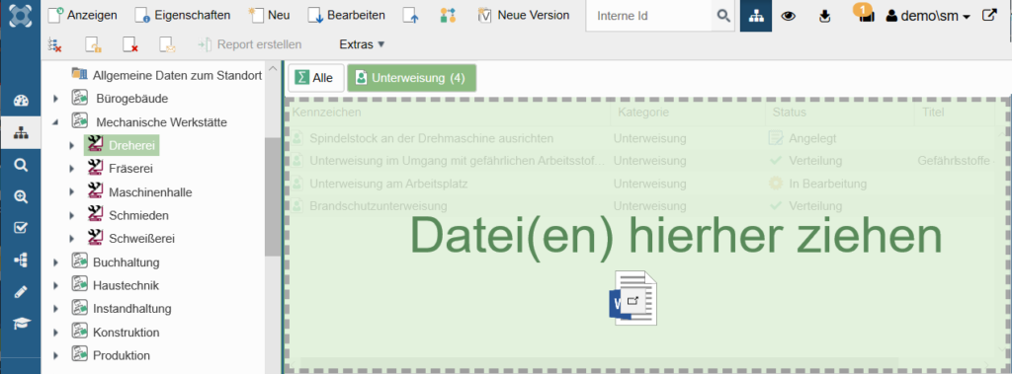Click the Kennzeichen column header
The height and width of the screenshot is (374, 1012).
click(x=449, y=112)
